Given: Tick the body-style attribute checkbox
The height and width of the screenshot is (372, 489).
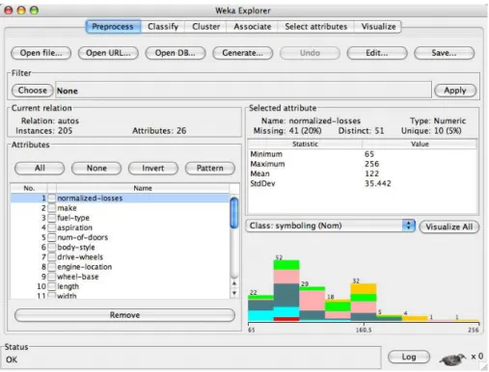Looking at the screenshot, I should [x=52, y=248].
